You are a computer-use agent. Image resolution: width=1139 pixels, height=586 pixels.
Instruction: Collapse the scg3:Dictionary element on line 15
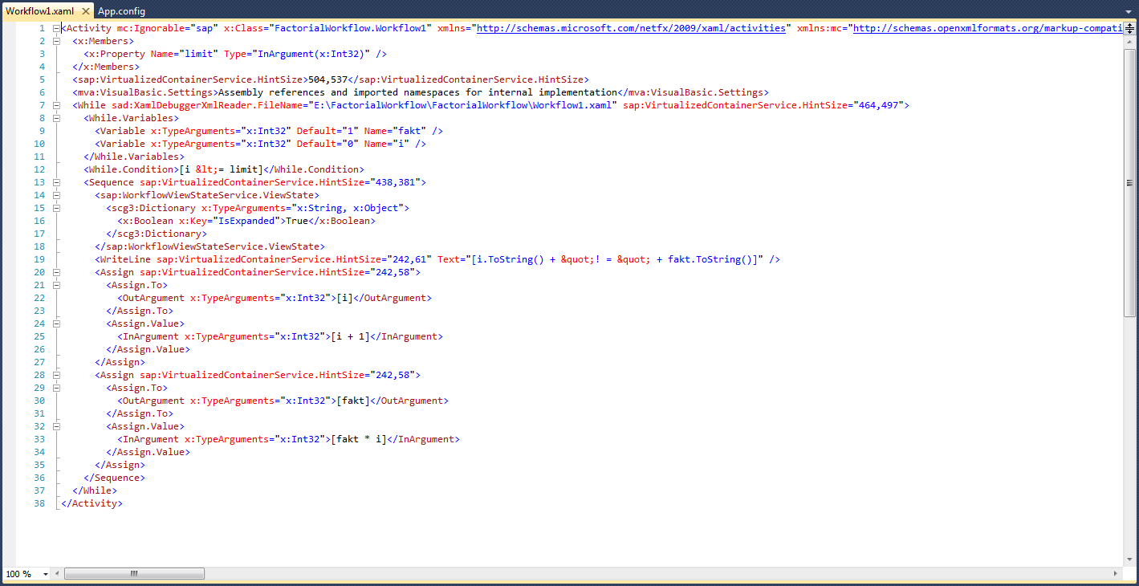tap(55, 208)
